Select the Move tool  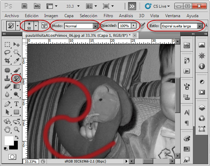16,45
